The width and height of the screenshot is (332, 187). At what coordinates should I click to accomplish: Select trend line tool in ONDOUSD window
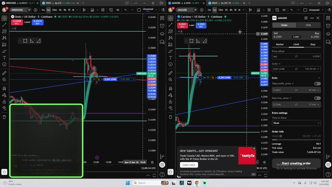click(x=4, y=25)
